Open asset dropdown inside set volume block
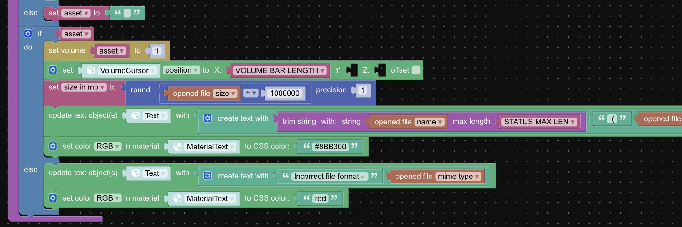The width and height of the screenshot is (682, 227). coord(112,51)
